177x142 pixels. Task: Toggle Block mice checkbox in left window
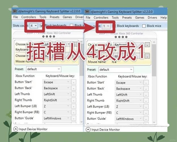click(x=72, y=25)
